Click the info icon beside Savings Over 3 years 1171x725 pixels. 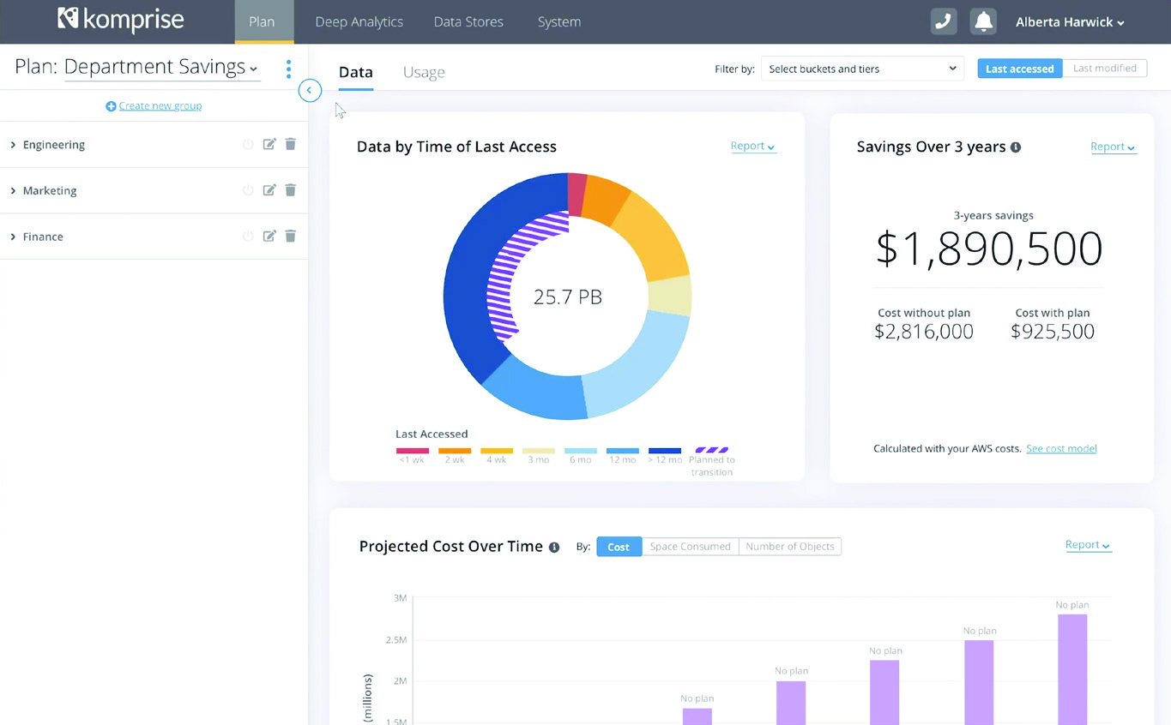coord(1016,147)
